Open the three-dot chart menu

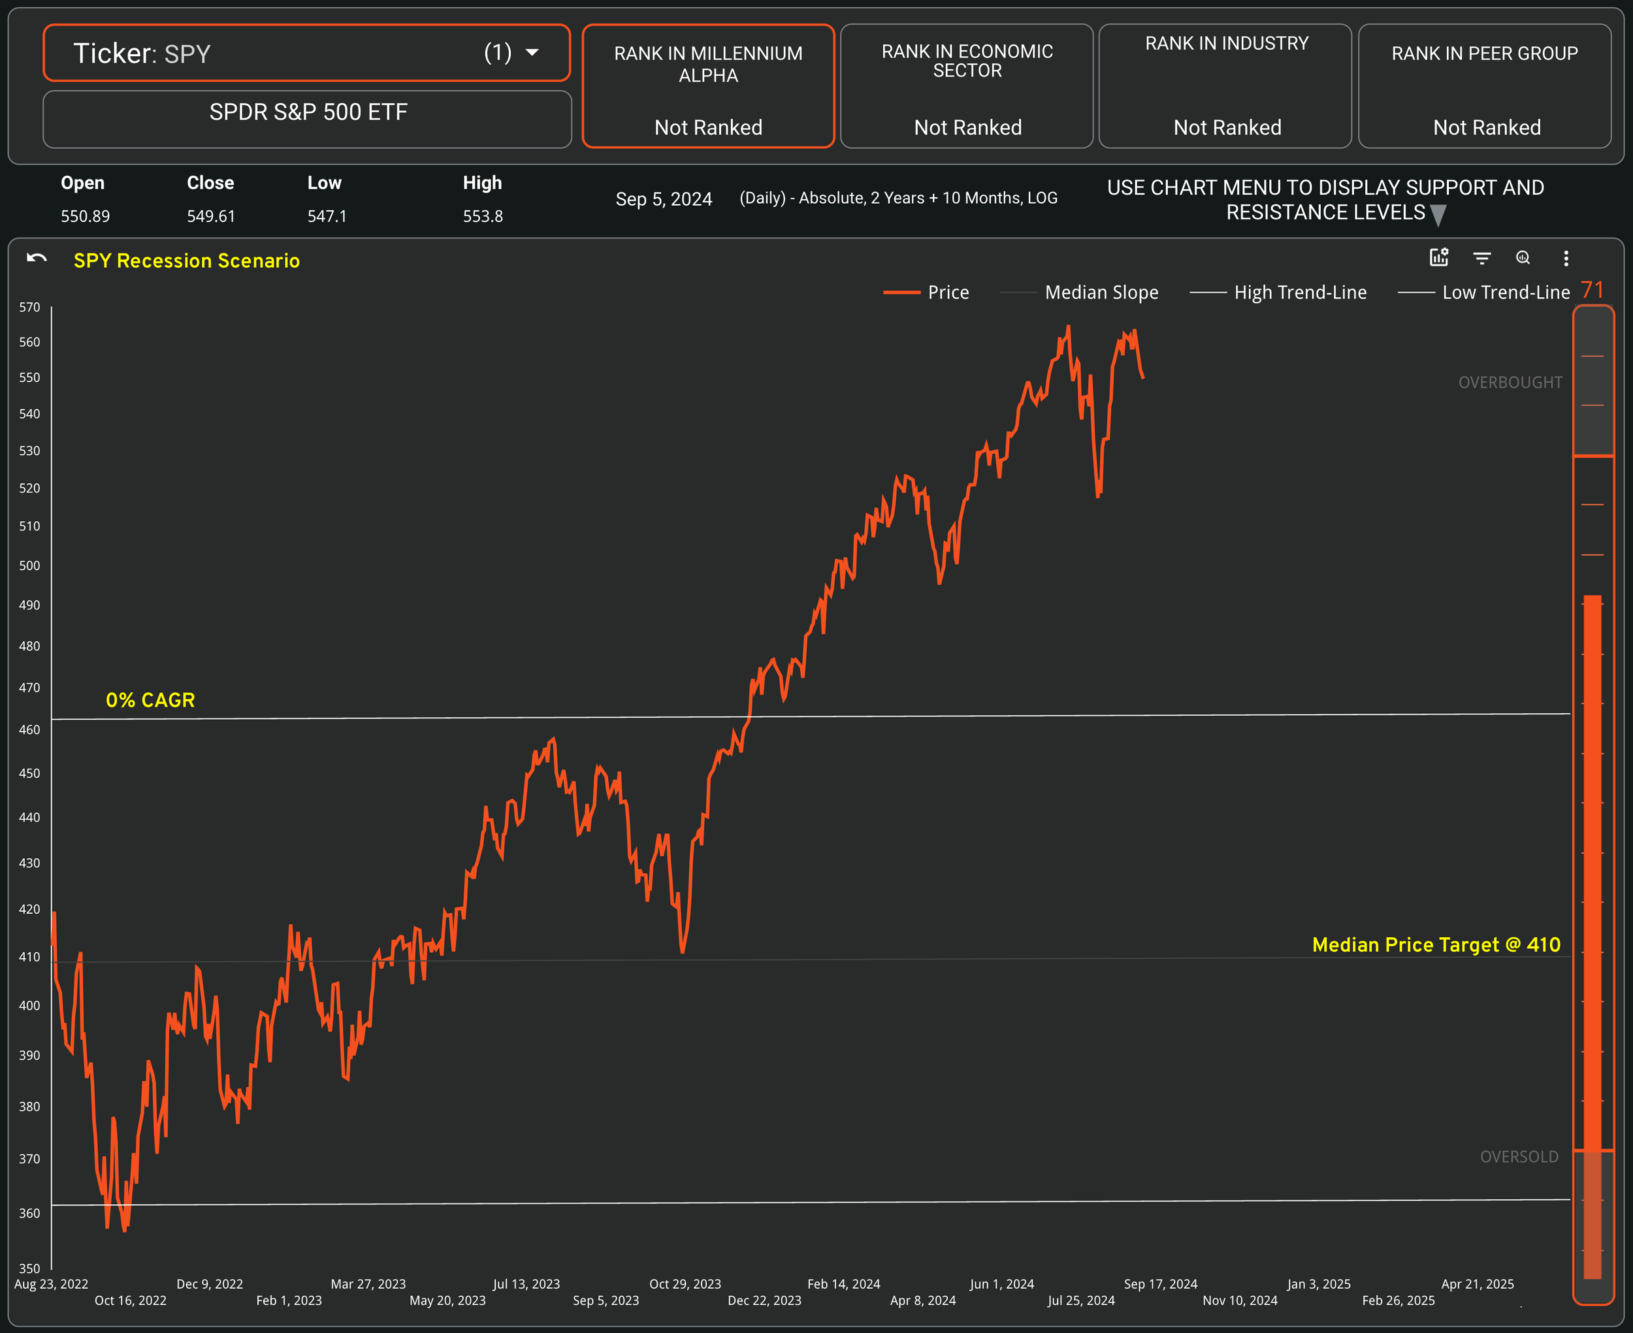tap(1566, 258)
